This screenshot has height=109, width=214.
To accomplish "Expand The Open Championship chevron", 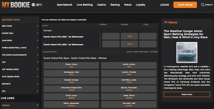I will (x=38, y=55).
